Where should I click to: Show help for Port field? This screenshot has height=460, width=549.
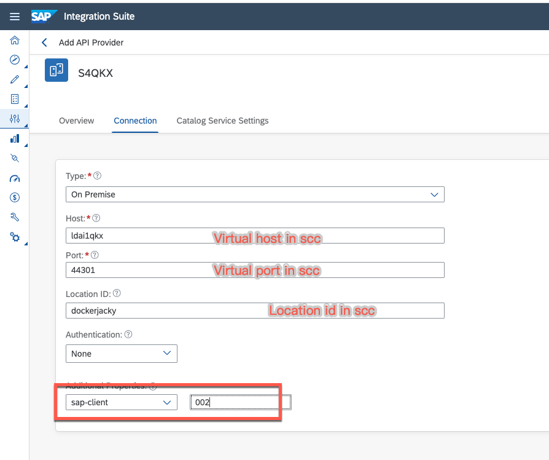pyautogui.click(x=95, y=255)
